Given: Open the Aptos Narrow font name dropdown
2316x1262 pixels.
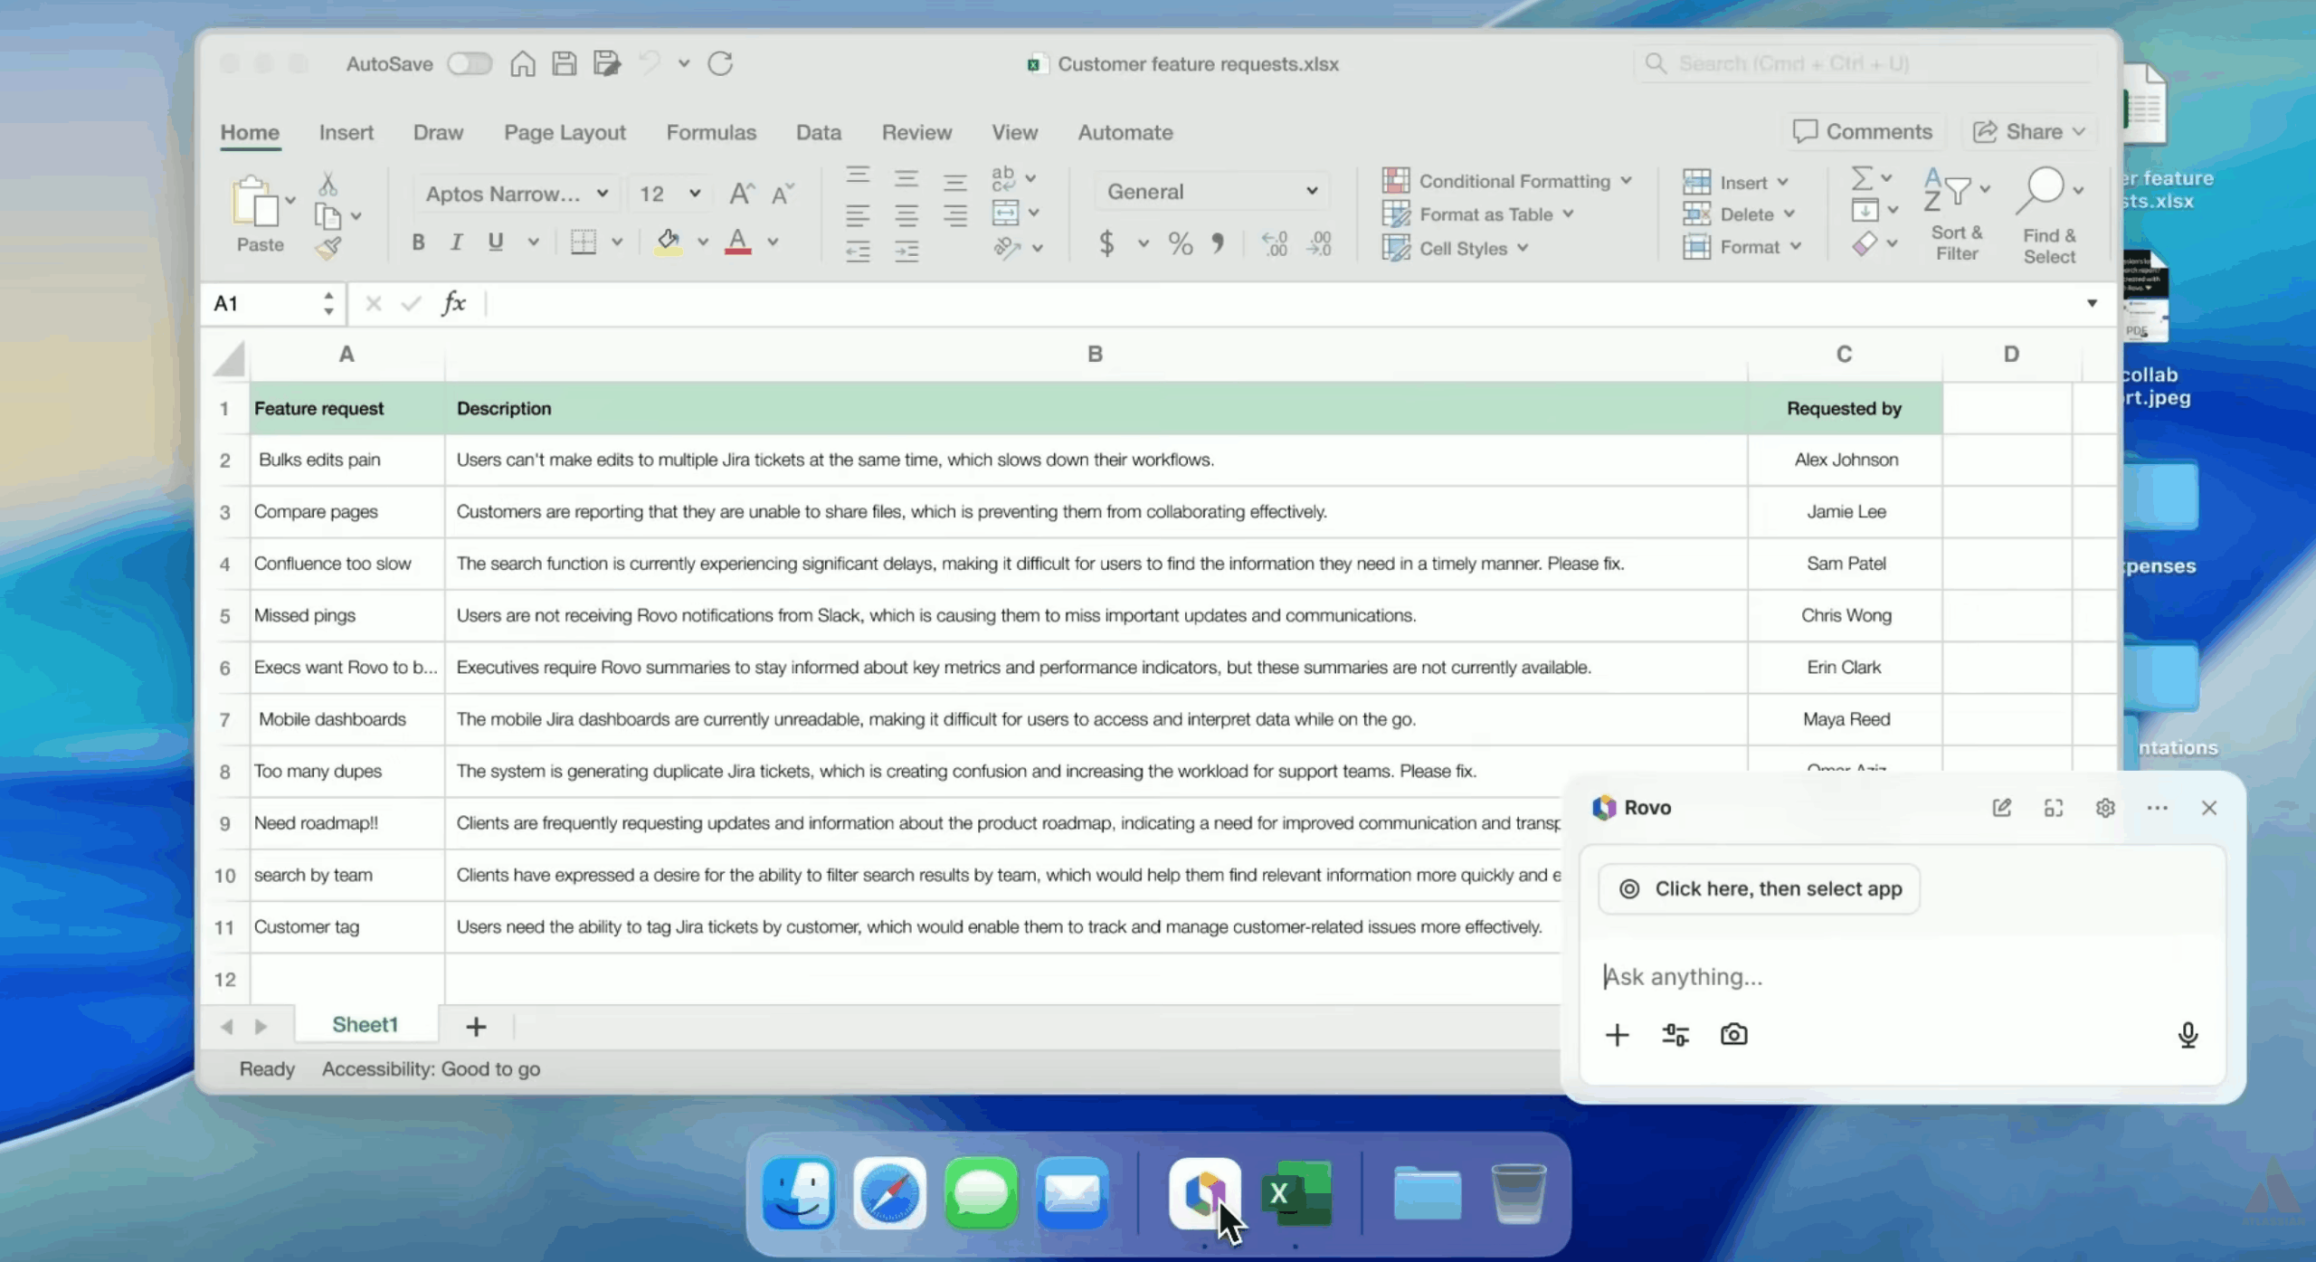Looking at the screenshot, I should (x=602, y=194).
